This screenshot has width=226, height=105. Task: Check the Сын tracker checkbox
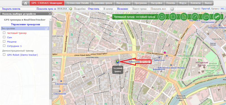tap(4, 37)
